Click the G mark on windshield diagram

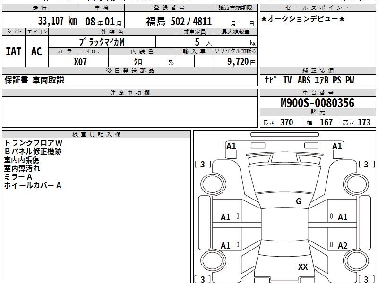tap(299, 201)
